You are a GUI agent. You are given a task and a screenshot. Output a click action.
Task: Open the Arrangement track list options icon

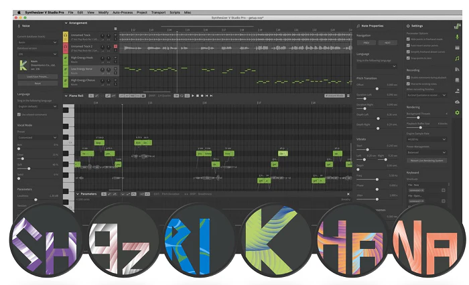[115, 29]
